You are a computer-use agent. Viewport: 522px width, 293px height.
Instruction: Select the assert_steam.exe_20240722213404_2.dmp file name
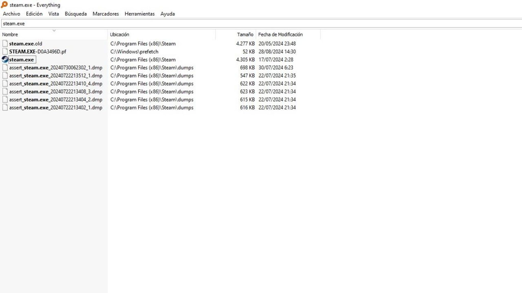(x=56, y=100)
